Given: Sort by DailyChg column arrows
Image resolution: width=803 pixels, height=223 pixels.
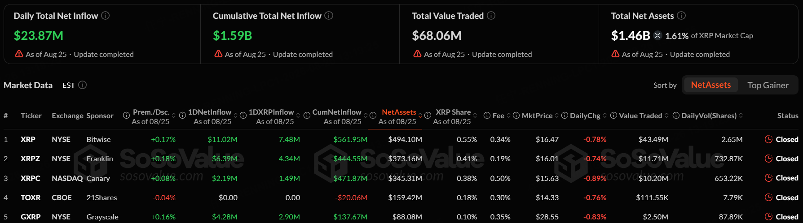Looking at the screenshot, I should click(605, 116).
